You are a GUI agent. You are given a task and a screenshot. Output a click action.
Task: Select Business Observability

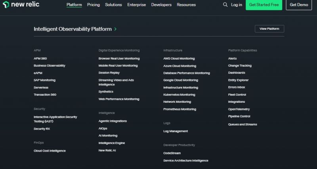tap(49, 65)
